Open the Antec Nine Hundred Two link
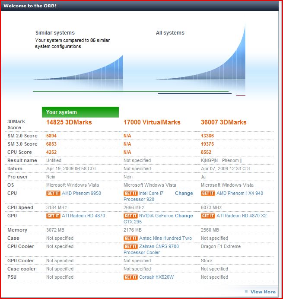 (165, 238)
